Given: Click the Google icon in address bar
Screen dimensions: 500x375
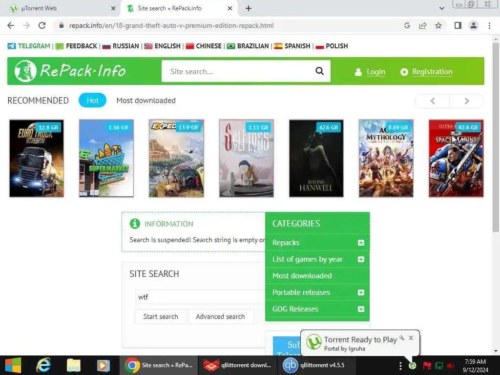Looking at the screenshot, I should click(x=407, y=25).
